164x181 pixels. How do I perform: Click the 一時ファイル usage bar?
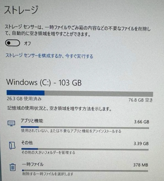point(85,170)
